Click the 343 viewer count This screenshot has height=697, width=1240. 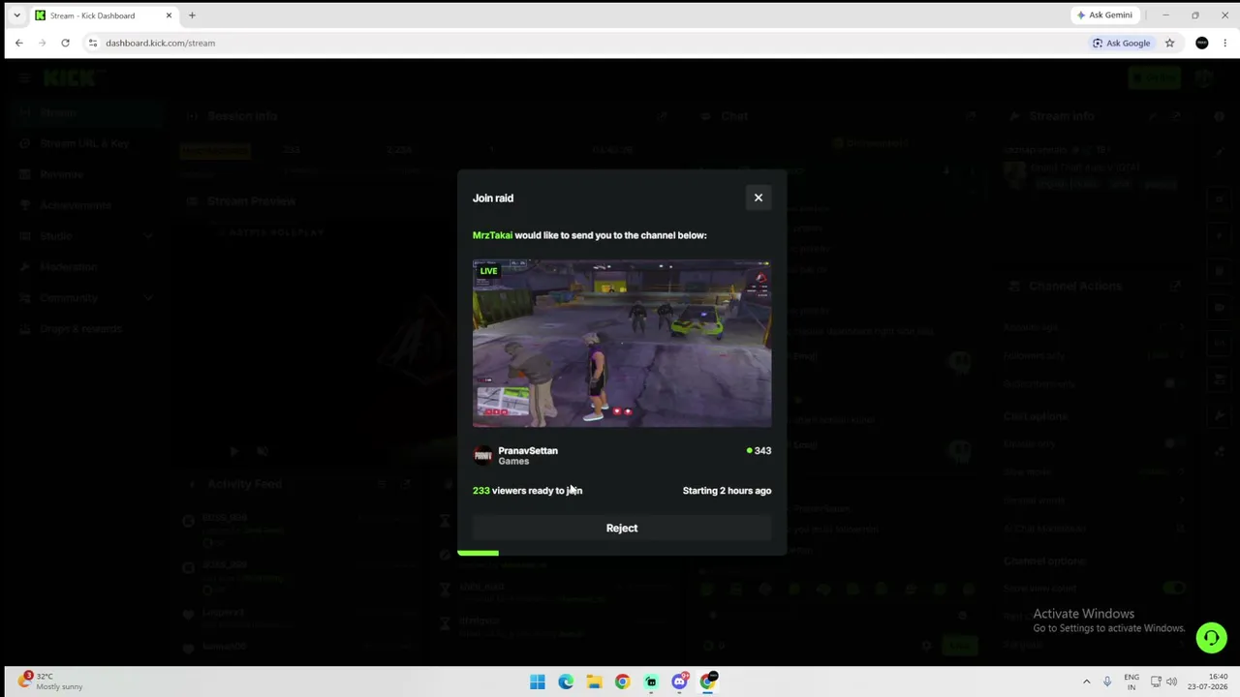[759, 450]
